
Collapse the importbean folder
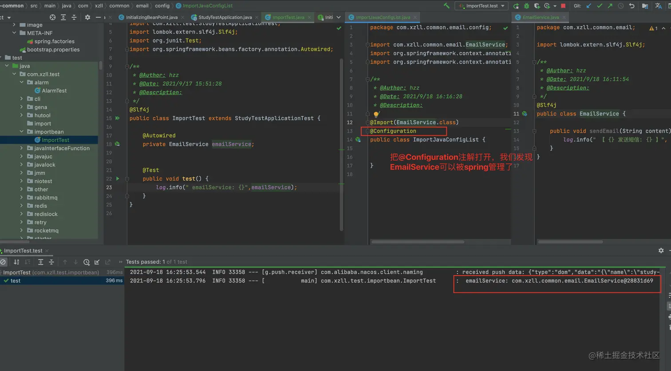pyautogui.click(x=21, y=132)
